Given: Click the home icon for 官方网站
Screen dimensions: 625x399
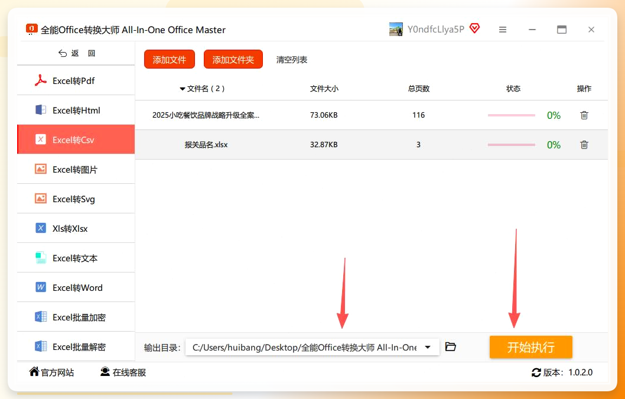Looking at the screenshot, I should pyautogui.click(x=34, y=371).
